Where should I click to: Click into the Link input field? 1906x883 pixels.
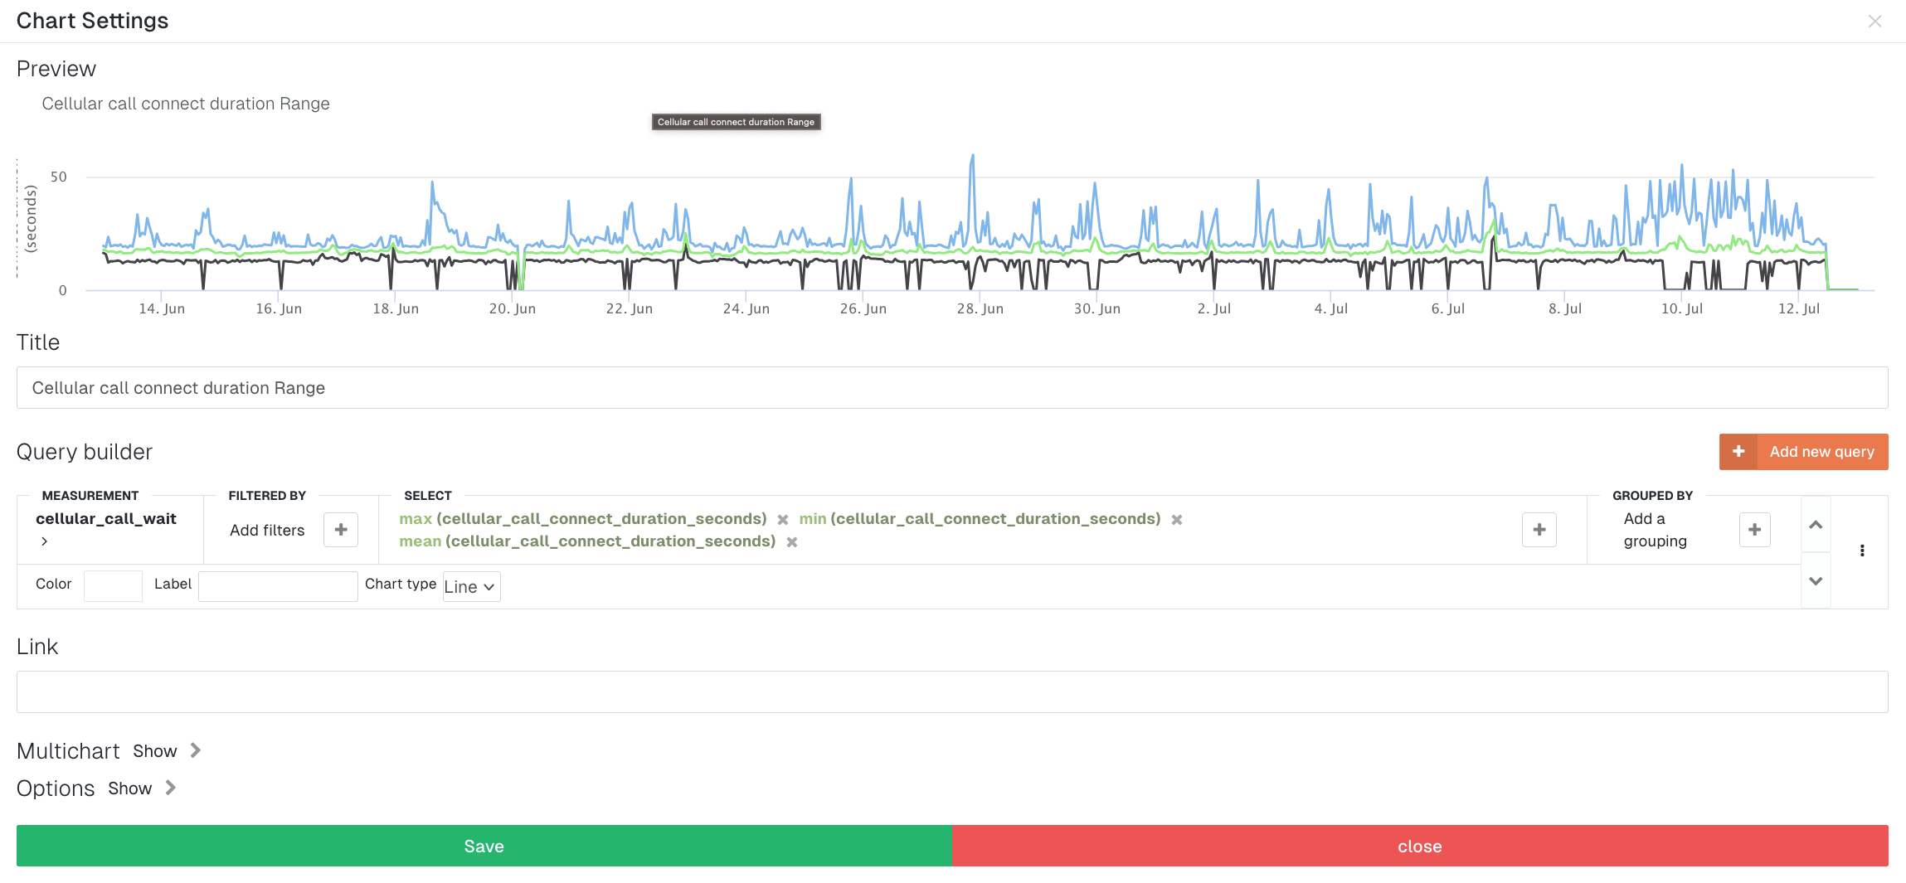(x=951, y=692)
